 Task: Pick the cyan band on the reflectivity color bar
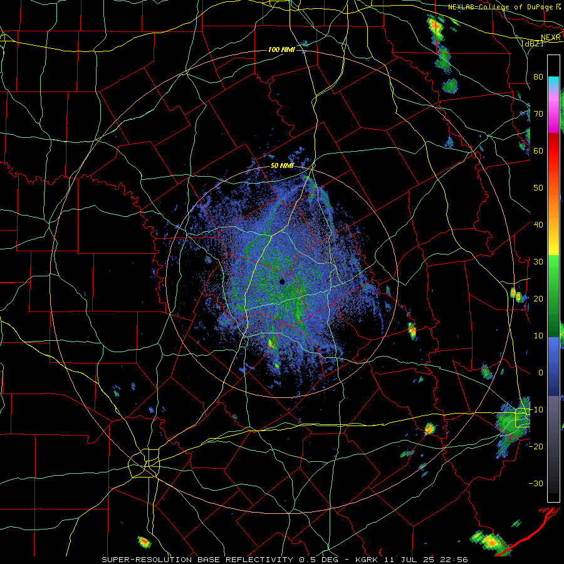click(x=553, y=82)
